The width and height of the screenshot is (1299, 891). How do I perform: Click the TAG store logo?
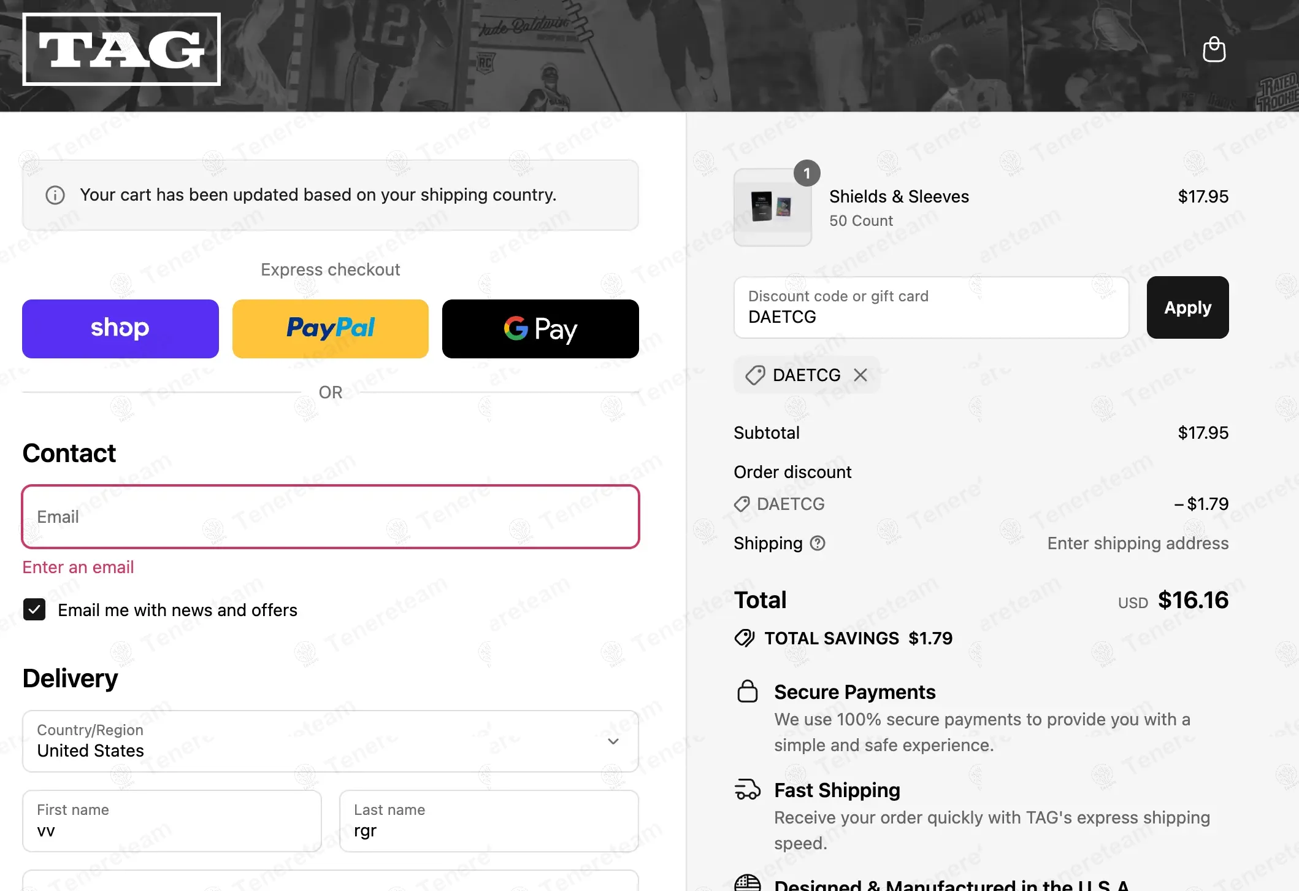pyautogui.click(x=121, y=49)
